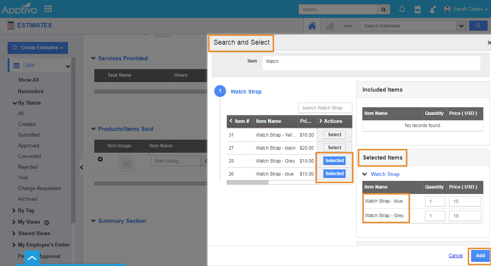Select the Watch Strap - black item

click(334, 148)
